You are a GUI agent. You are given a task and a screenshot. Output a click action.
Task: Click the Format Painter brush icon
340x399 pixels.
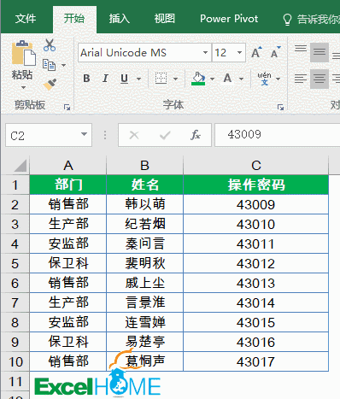coord(50,85)
